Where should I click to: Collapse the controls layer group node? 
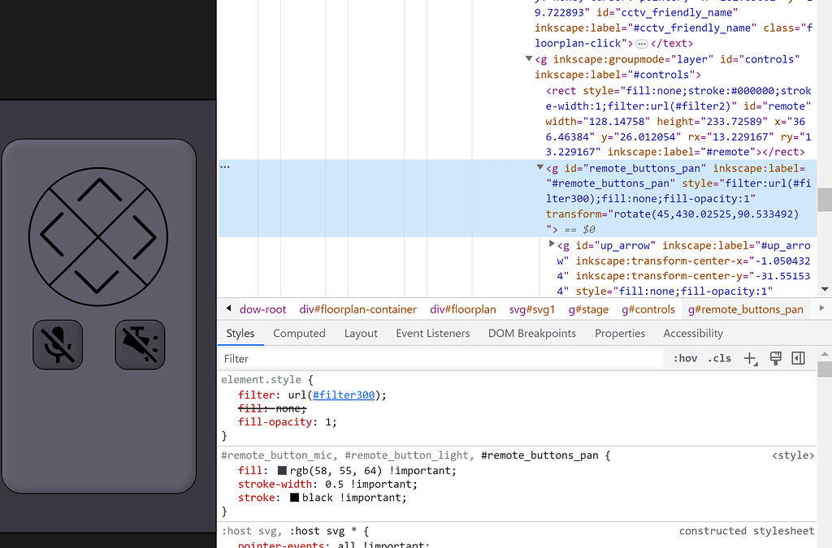[530, 59]
